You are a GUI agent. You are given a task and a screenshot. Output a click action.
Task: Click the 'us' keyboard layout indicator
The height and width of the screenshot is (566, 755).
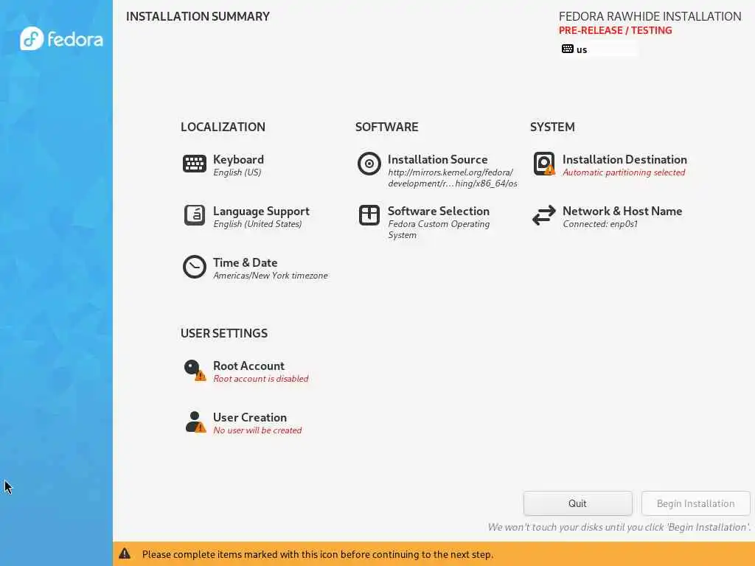coord(599,49)
